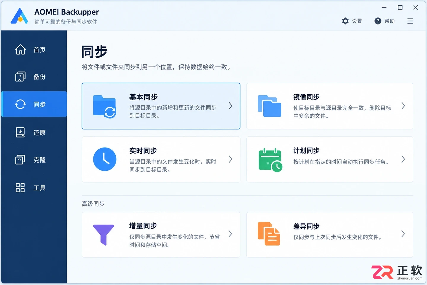Open 克隆 section in sidebar
Image resolution: width=427 pixels, height=285 pixels.
(x=39, y=160)
